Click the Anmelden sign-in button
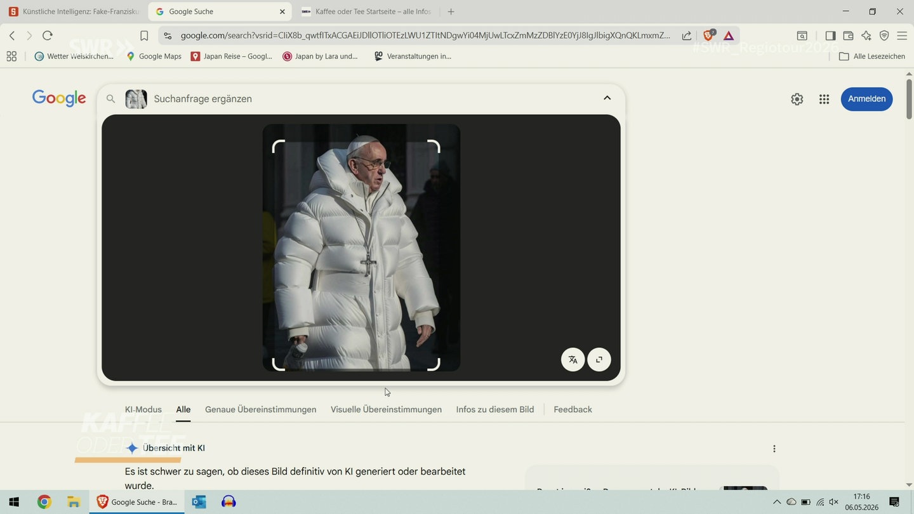The image size is (914, 514). [866, 99]
